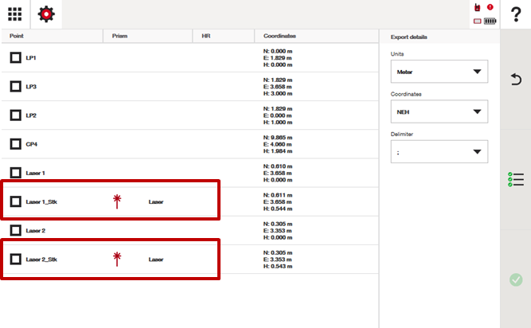This screenshot has width=531, height=328.
Task: Click the laser prism icon for Laser 1_Stk
Action: pos(117,201)
